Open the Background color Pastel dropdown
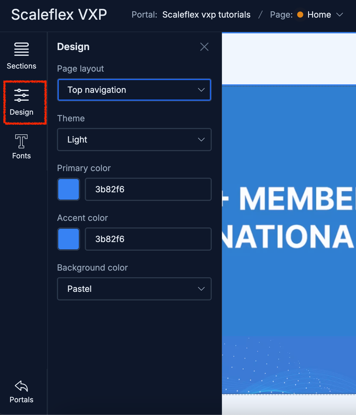Screen dimensions: 356x415 tap(134, 289)
